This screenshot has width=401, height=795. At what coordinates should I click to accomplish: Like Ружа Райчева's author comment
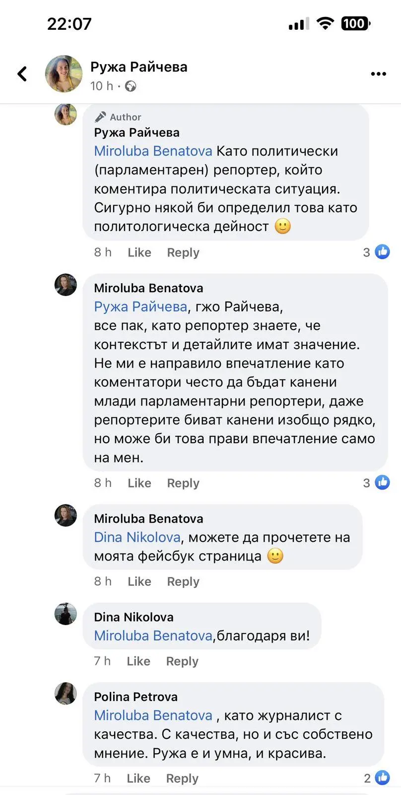[x=139, y=252]
